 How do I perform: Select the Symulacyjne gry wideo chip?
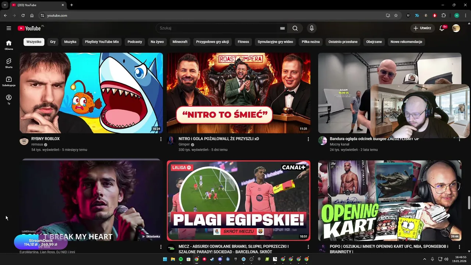click(x=275, y=42)
